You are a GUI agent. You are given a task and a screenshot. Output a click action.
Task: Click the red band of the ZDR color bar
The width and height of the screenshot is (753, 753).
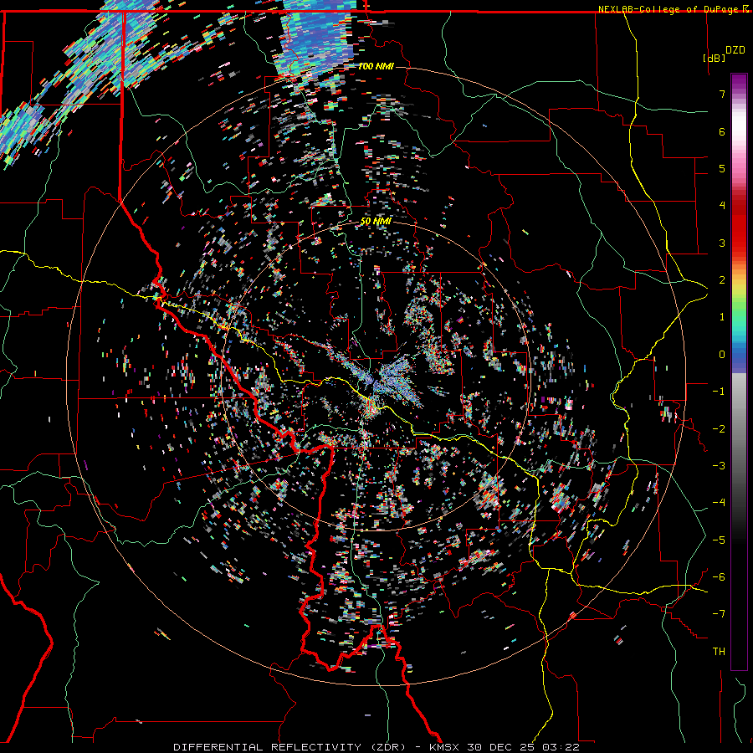click(x=739, y=226)
